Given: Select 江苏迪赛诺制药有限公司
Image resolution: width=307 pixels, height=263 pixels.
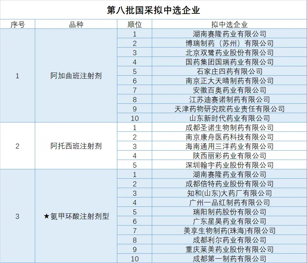Looking at the screenshot, I should (230, 99).
